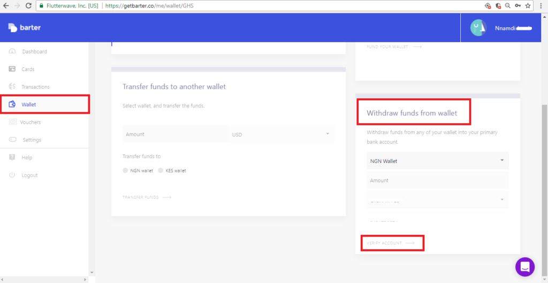Click 'Transfer funds to another wallet' heading
The height and width of the screenshot is (283, 548).
pos(174,87)
